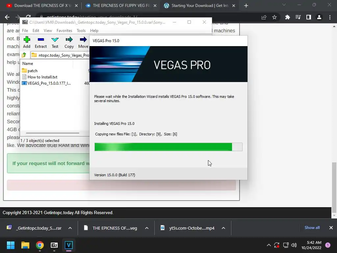Close the Starting Your Download tab
The width and height of the screenshot is (337, 253).
point(234,6)
